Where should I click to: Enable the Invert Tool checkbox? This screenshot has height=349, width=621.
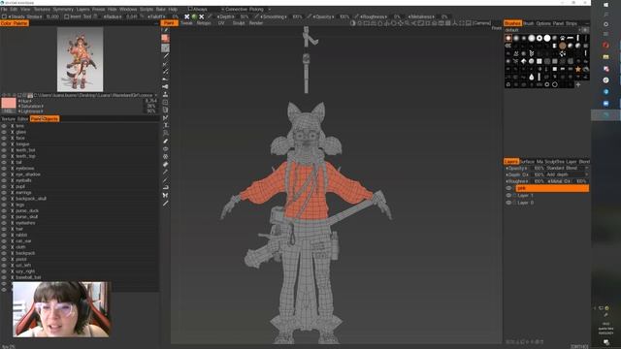click(67, 16)
